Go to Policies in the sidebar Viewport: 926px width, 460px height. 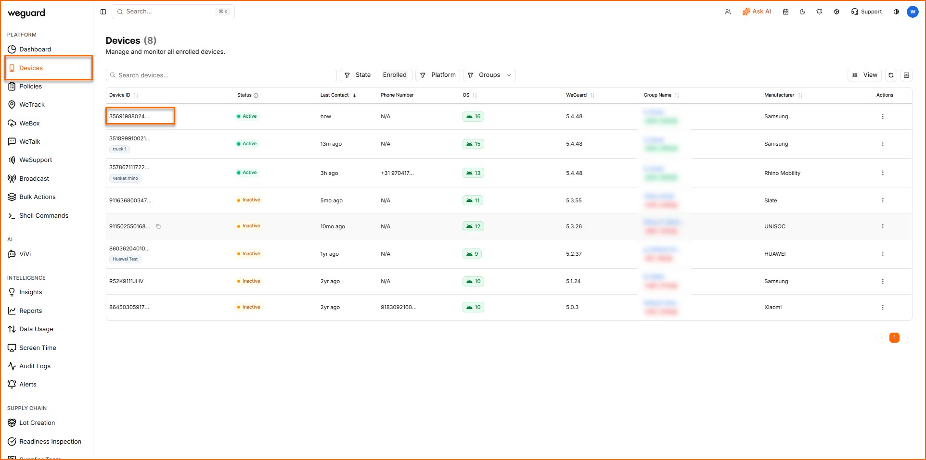click(30, 87)
